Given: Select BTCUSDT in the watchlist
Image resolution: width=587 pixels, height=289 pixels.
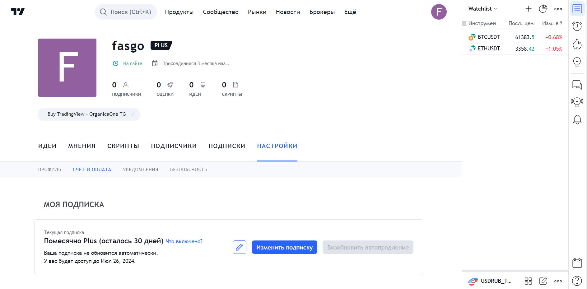Looking at the screenshot, I should (x=488, y=37).
